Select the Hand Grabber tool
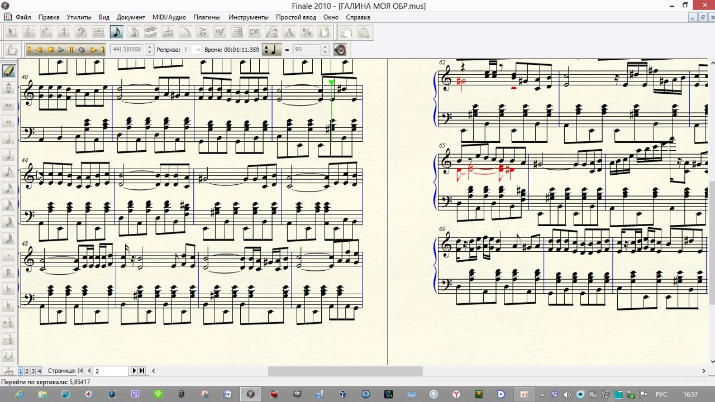This screenshot has width=715, height=402. point(347,32)
